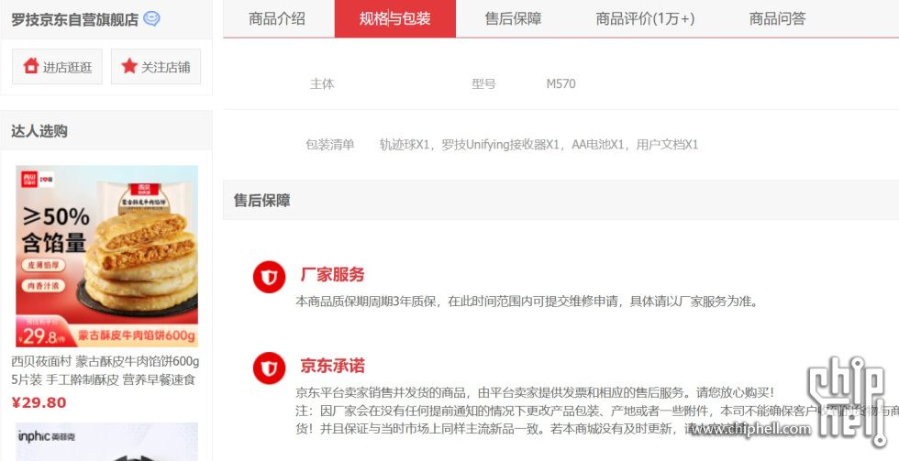
Task: Click the 型号 label
Action: (483, 83)
